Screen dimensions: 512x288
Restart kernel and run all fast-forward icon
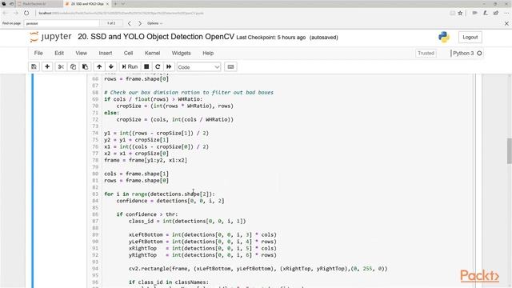coord(169,66)
